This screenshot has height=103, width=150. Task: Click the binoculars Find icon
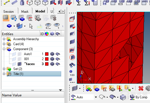coord(72,65)
